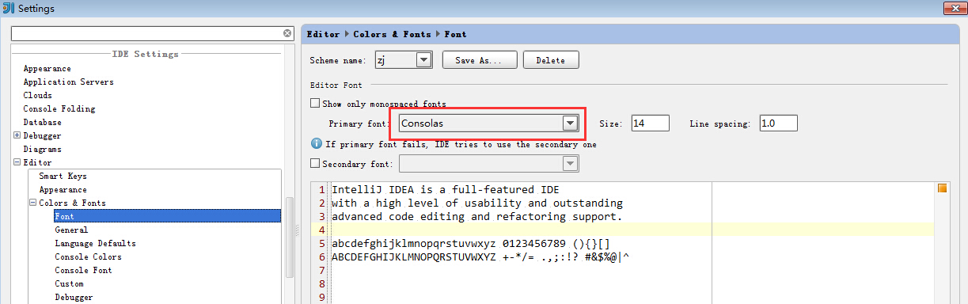Click preview line "IntelliJ IDEA is a full-featured IDE"

pos(446,190)
